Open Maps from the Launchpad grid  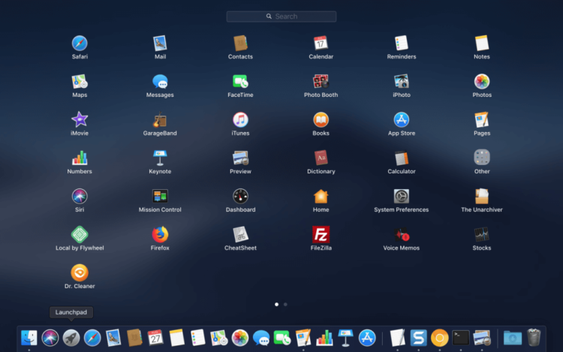pyautogui.click(x=80, y=82)
